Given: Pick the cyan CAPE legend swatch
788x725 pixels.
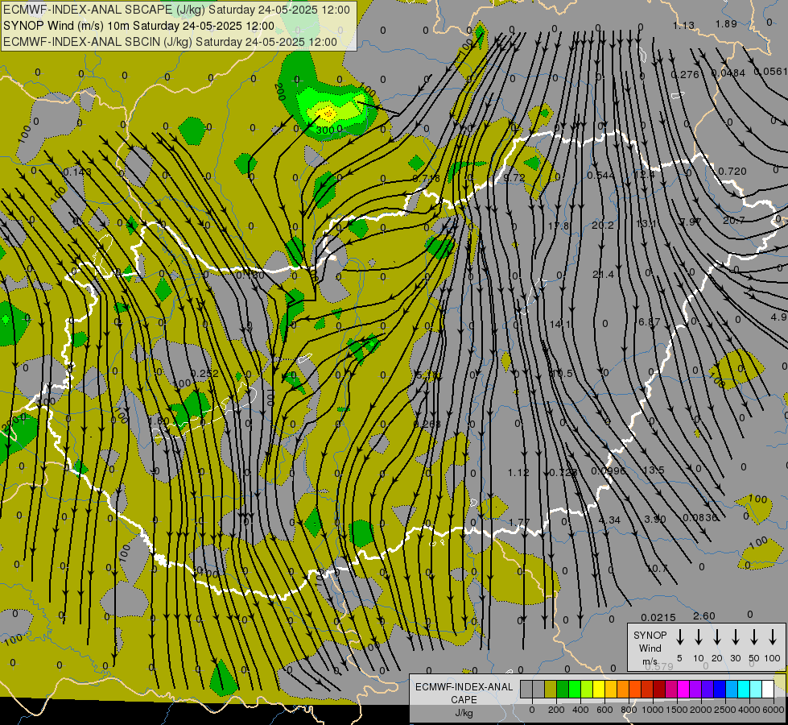Looking at the screenshot, I should [x=743, y=689].
